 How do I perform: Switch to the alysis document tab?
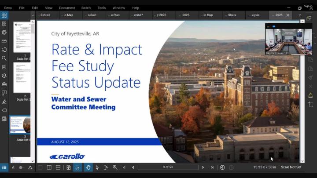257,15
